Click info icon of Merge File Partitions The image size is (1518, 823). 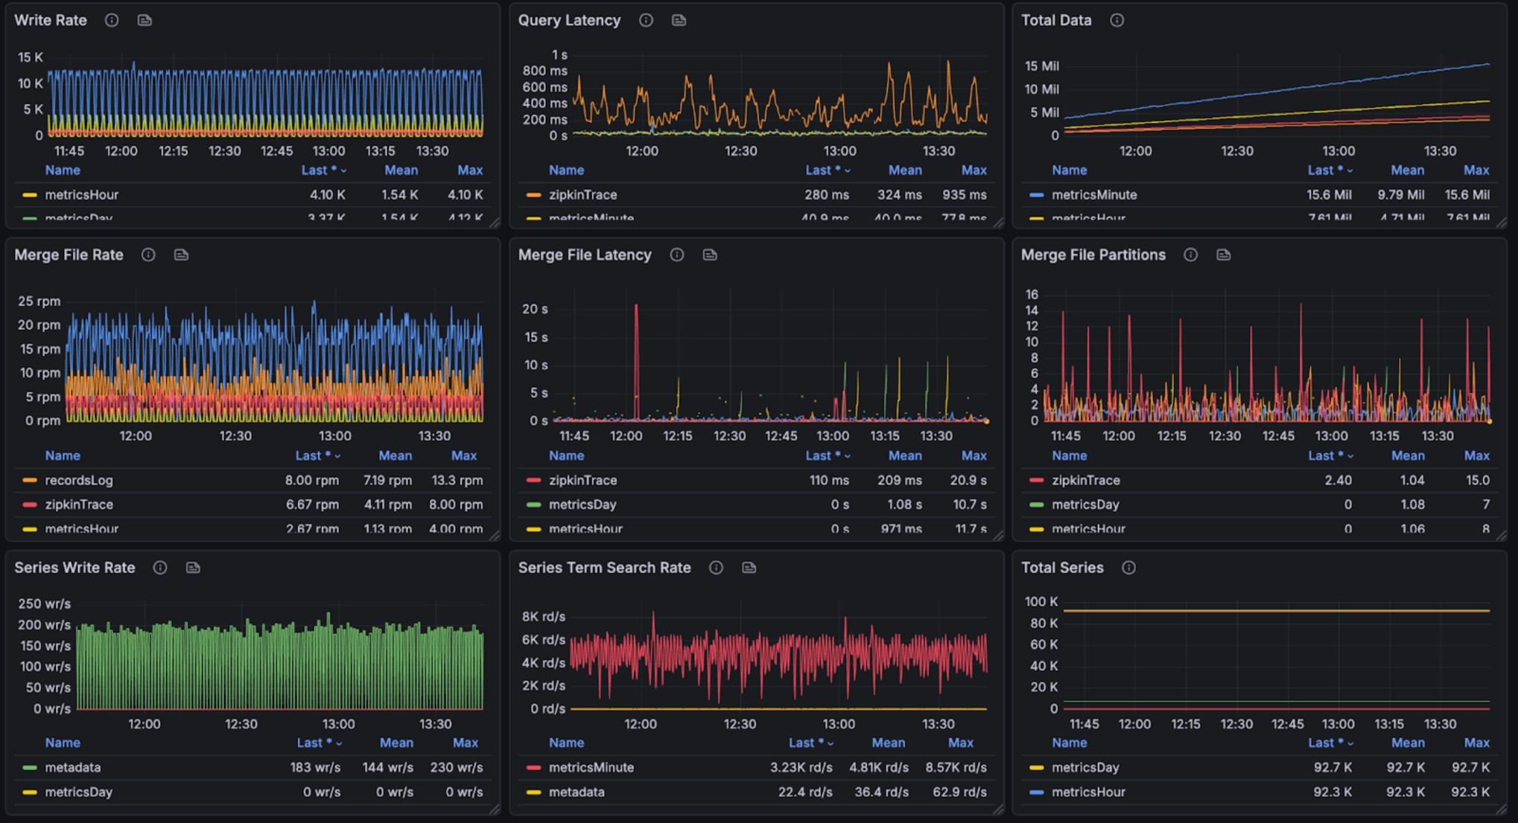point(1190,254)
